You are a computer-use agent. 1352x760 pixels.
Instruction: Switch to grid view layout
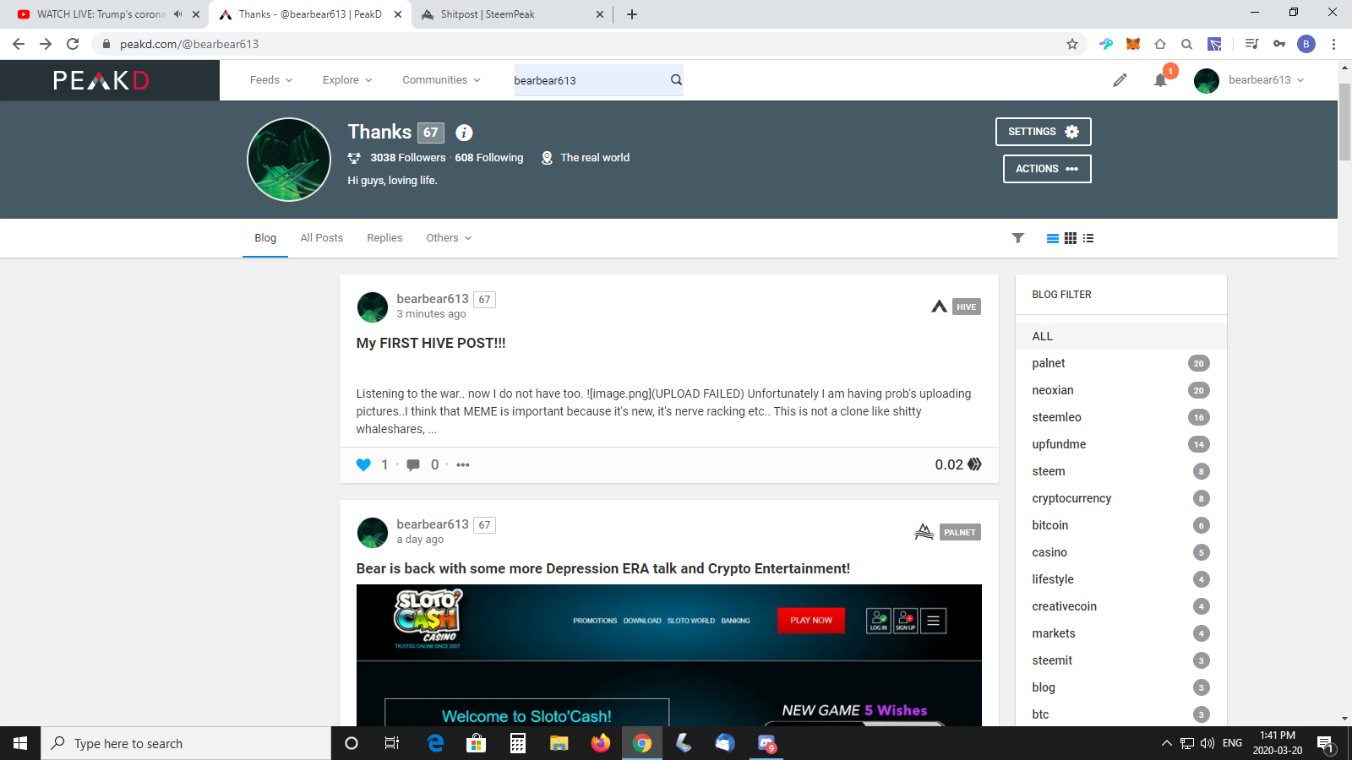(1071, 238)
